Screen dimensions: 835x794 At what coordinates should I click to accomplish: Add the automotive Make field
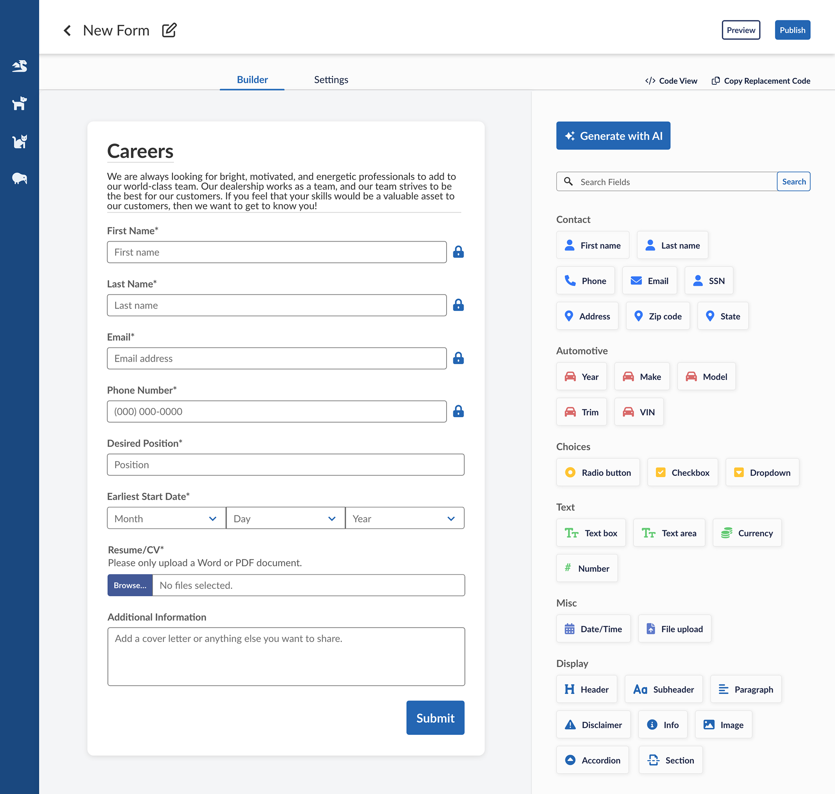641,376
